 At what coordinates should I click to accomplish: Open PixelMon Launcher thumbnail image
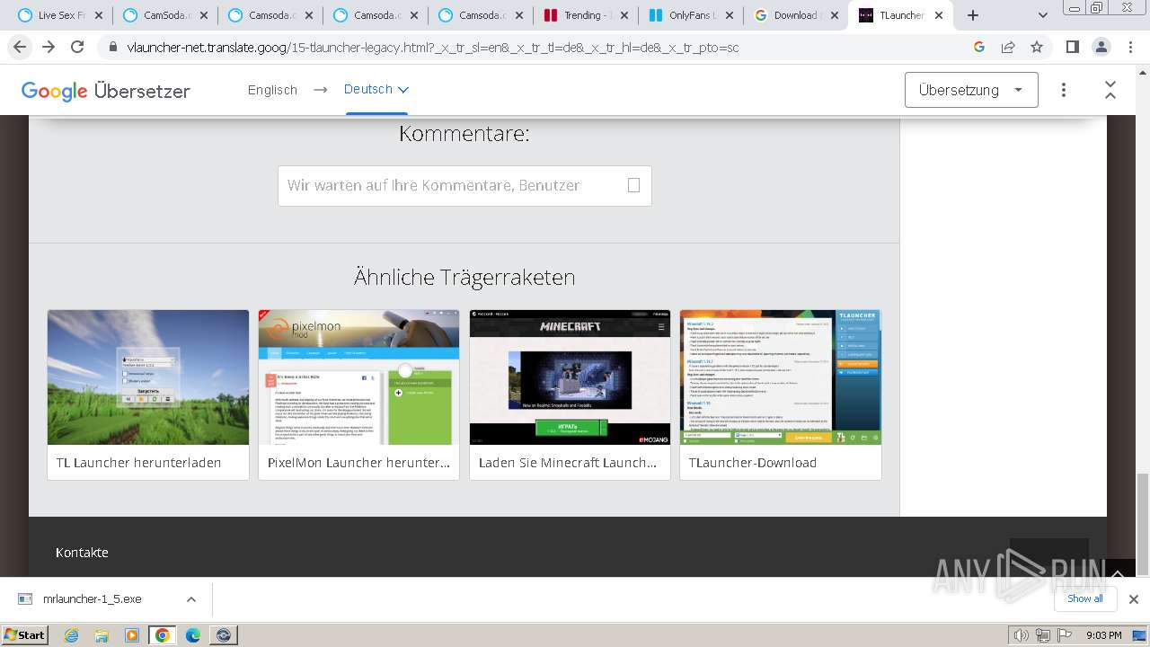tap(359, 377)
